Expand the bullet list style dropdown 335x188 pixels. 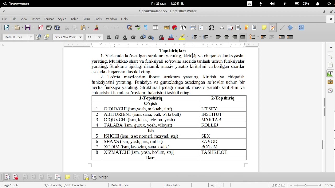(x=200, y=37)
